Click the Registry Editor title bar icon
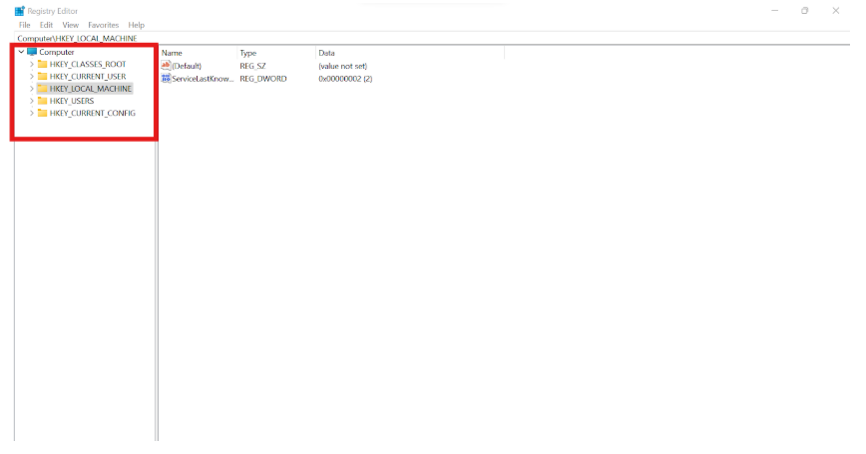The image size is (866, 454). tap(20, 11)
